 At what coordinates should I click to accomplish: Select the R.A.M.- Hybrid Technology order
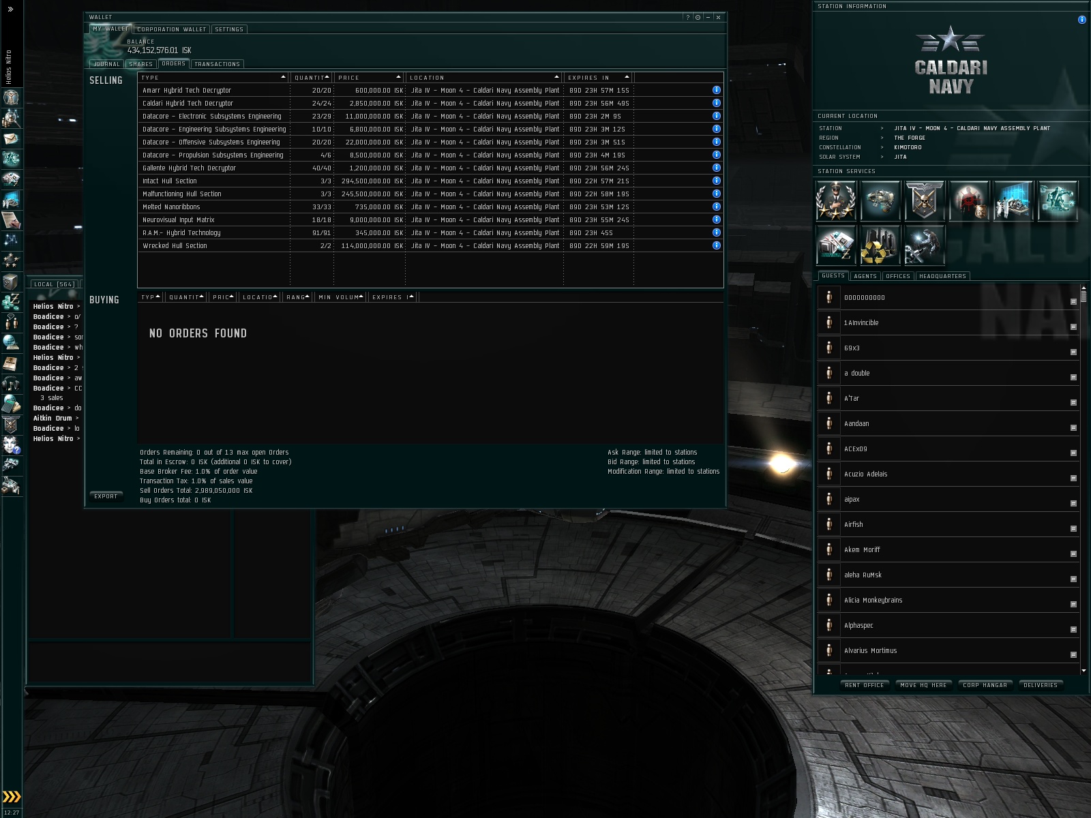pos(430,232)
